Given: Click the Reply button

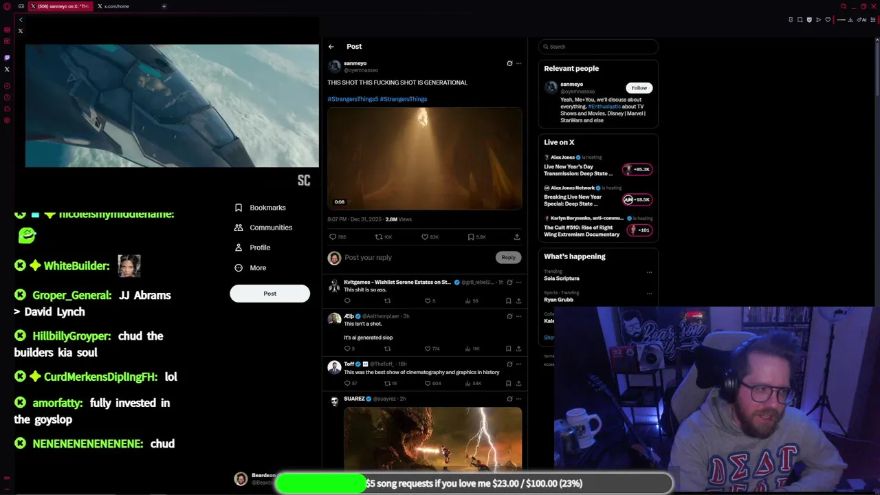Looking at the screenshot, I should [x=508, y=257].
